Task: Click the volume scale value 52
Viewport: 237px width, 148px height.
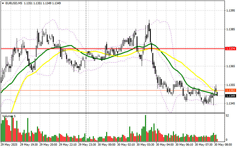Action: 227,116
